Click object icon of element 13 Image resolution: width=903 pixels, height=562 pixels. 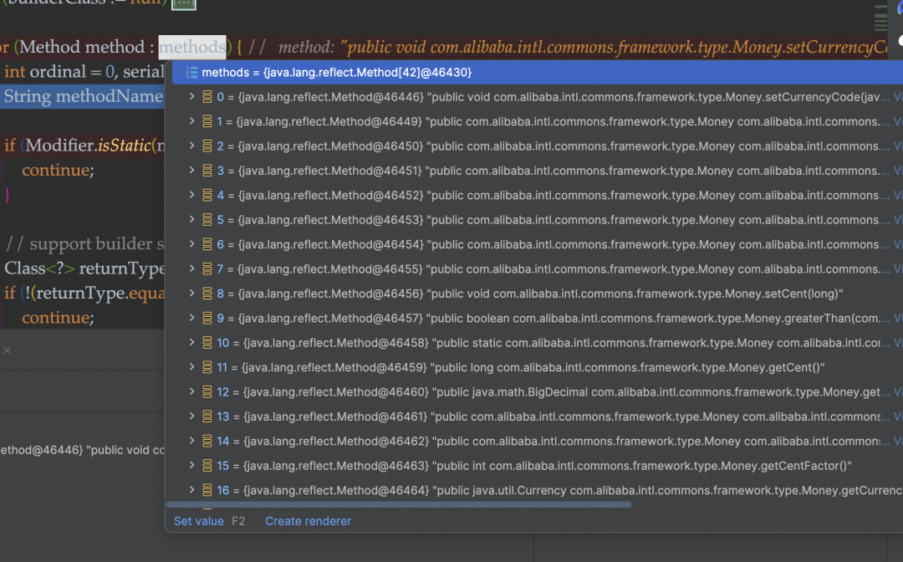(x=207, y=416)
